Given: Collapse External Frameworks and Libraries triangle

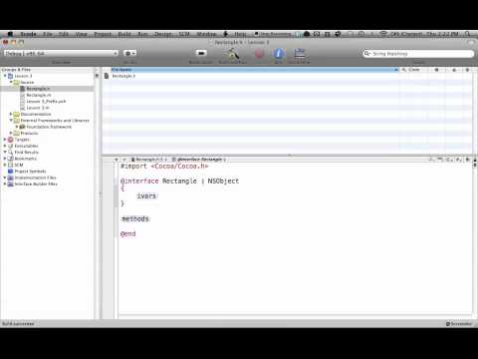Looking at the screenshot, I should [x=11, y=121].
